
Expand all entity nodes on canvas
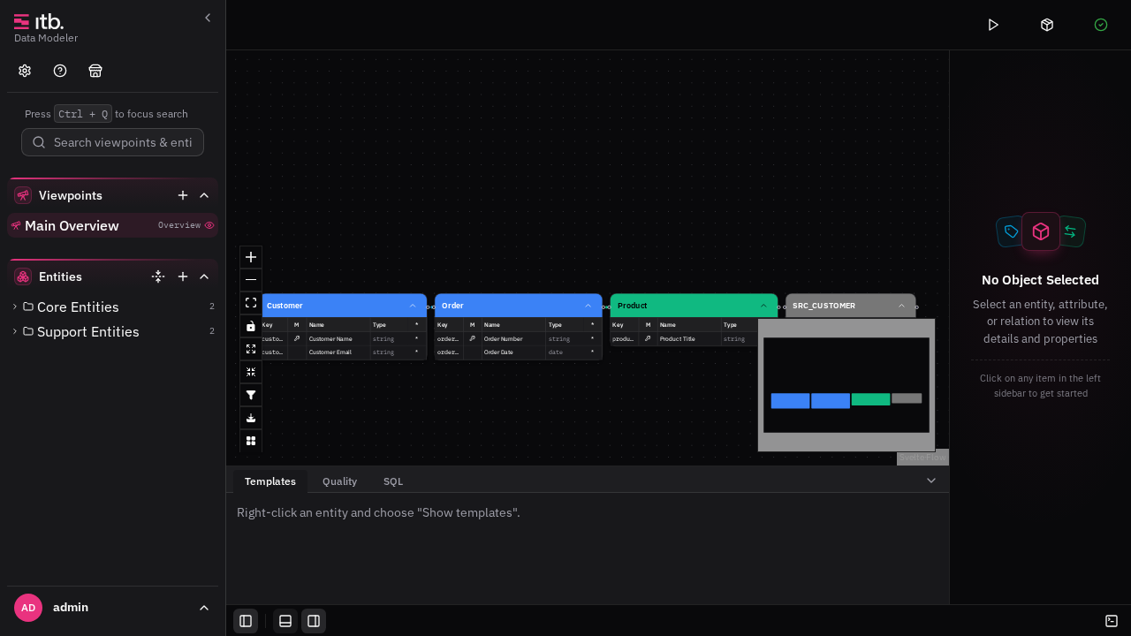pos(251,349)
